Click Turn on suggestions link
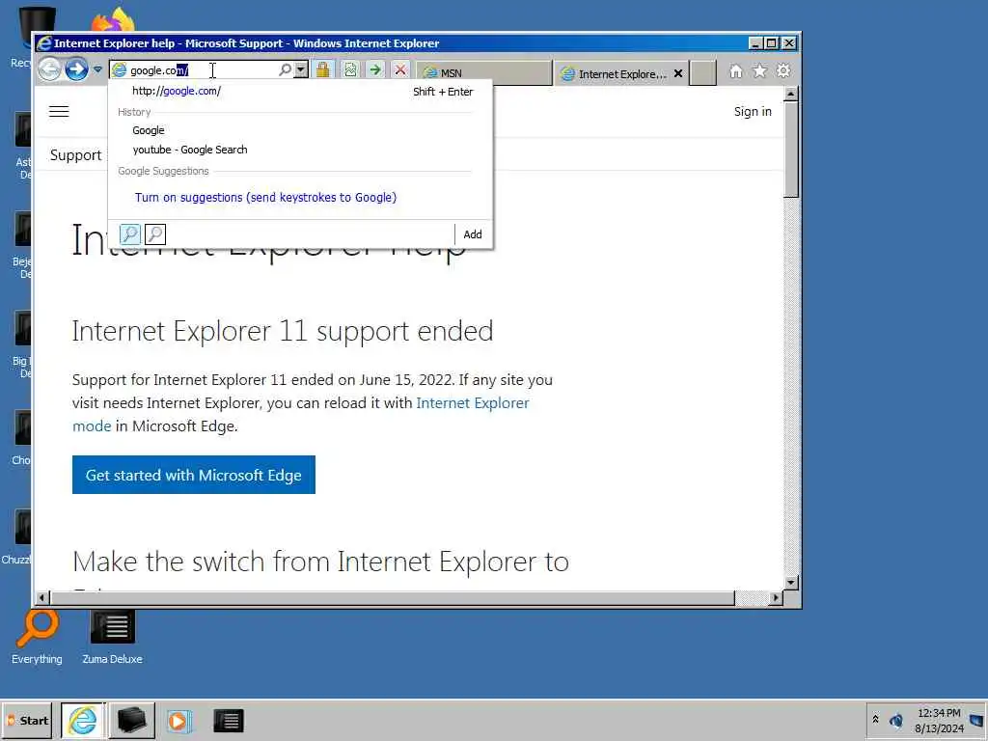988x741 pixels. pyautogui.click(x=265, y=197)
